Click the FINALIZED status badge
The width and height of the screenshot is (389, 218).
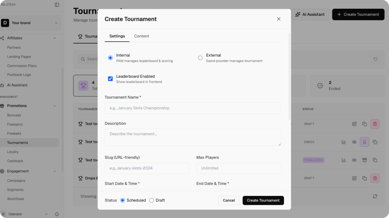coord(313,160)
